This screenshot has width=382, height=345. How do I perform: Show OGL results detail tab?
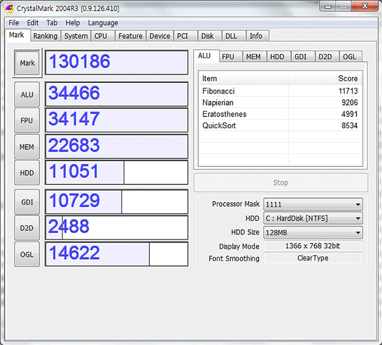pyautogui.click(x=350, y=57)
